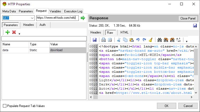
Task: Click the horizontal scrollbar thumb
Action: [x=96, y=97]
